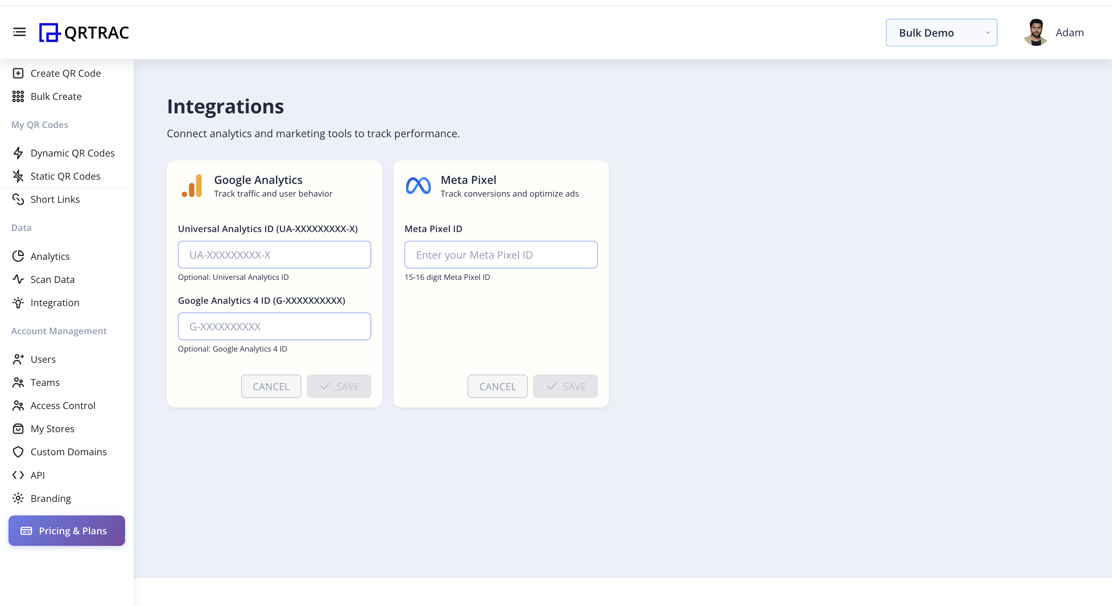Click the Static QR Codes lightning icon
Image resolution: width=1112 pixels, height=606 pixels.
(x=18, y=176)
